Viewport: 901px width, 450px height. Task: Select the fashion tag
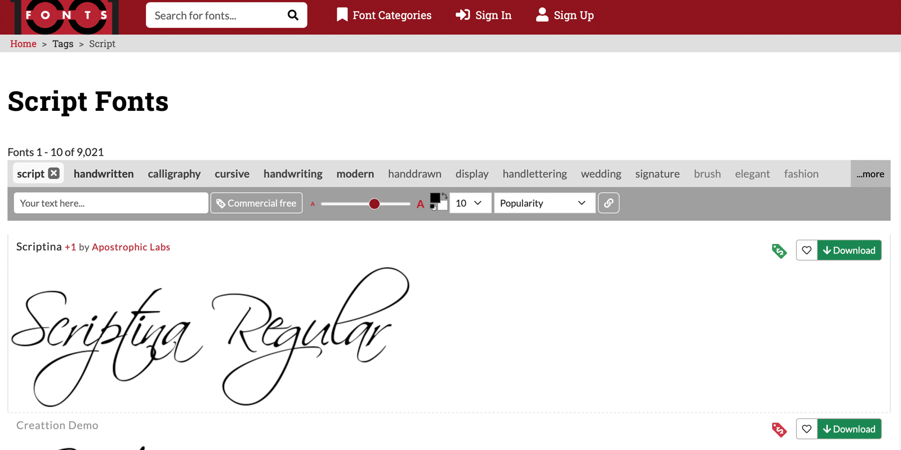click(801, 174)
